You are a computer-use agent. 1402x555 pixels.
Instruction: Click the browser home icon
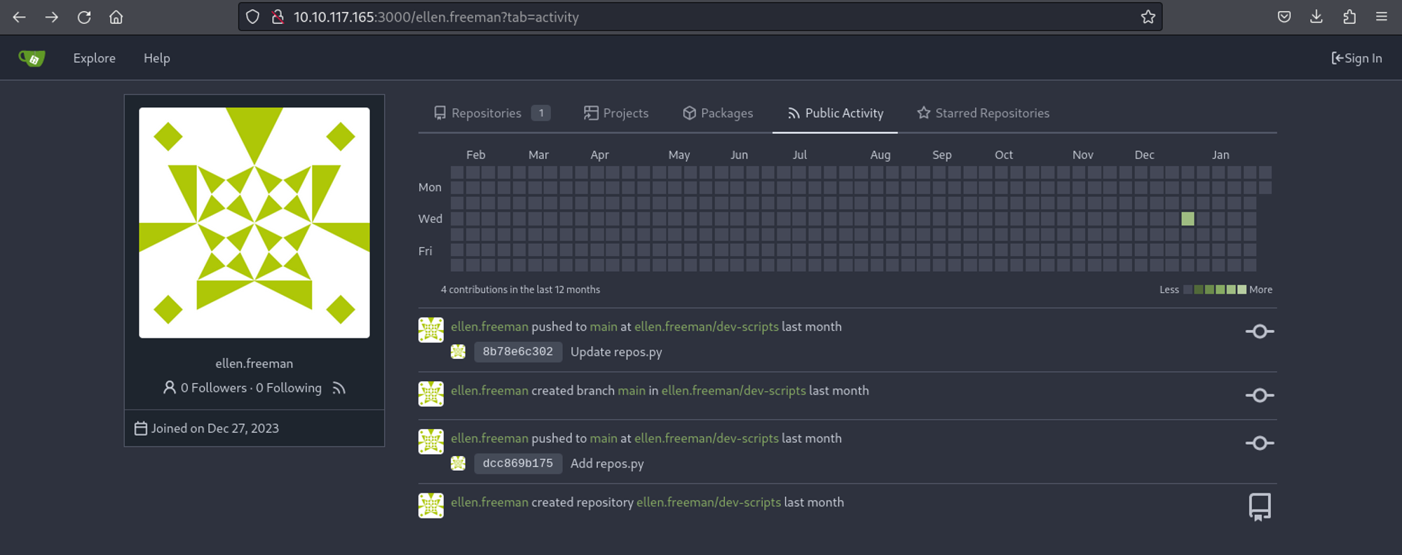pyautogui.click(x=116, y=17)
